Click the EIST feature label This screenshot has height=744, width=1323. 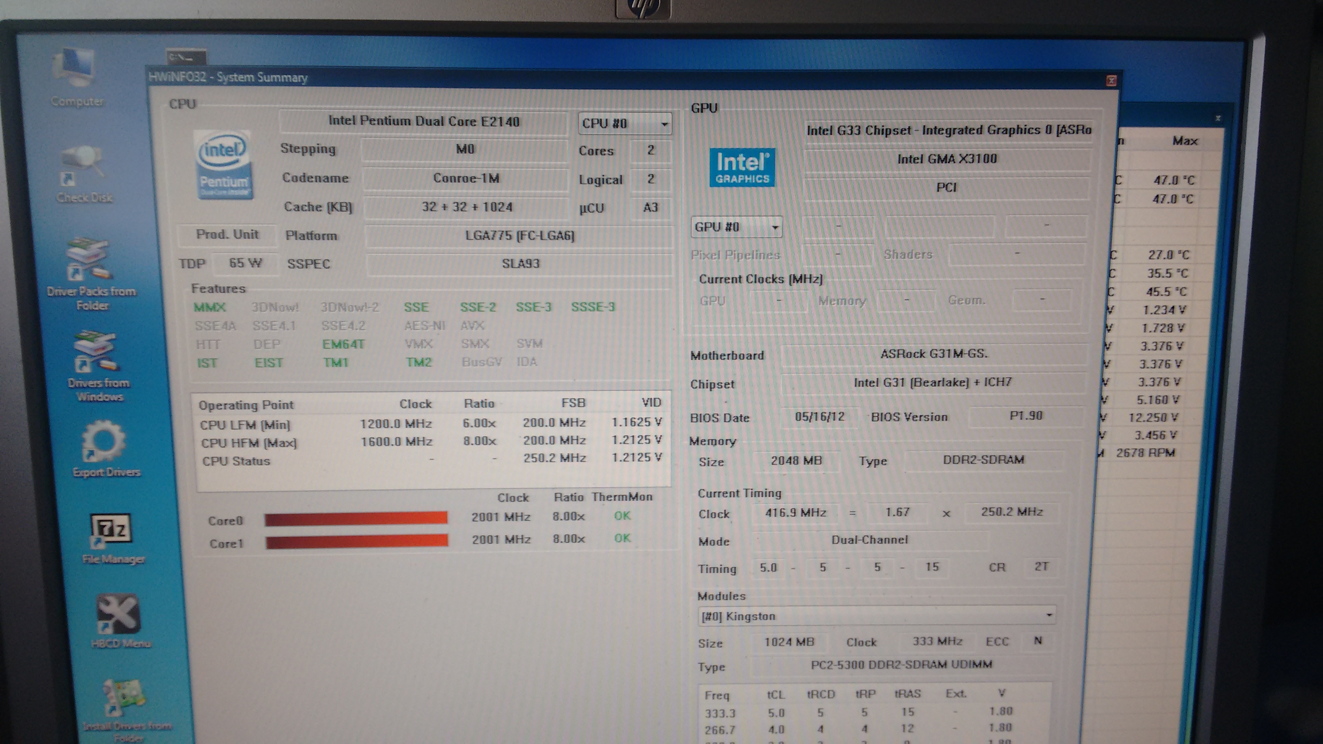click(269, 363)
